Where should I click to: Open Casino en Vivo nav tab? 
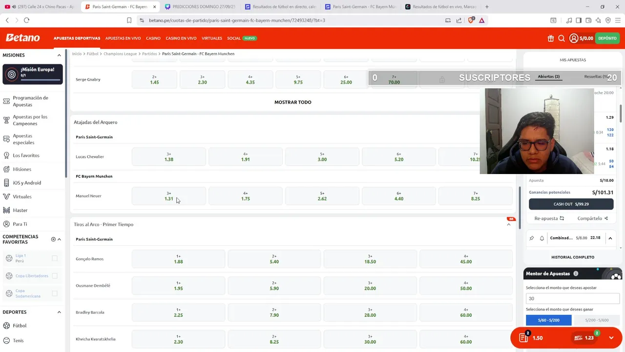tap(181, 38)
